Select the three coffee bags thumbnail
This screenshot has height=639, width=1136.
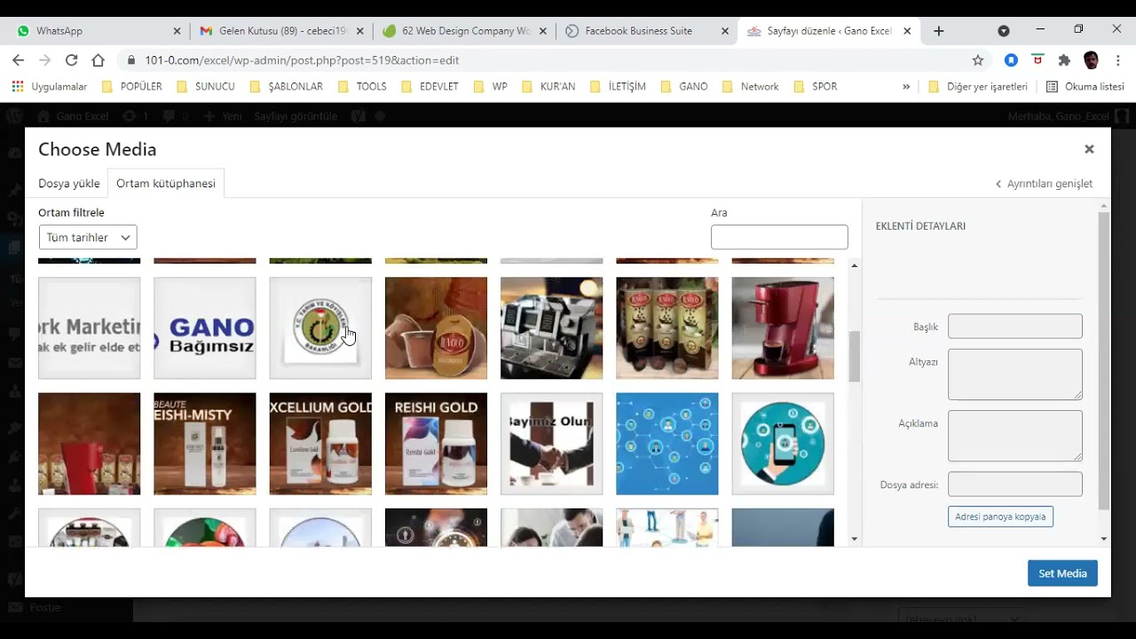667,328
